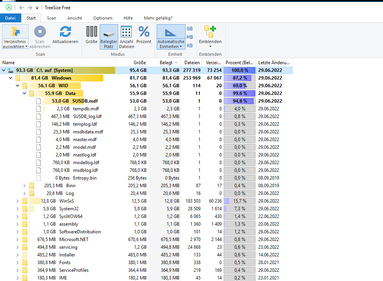Switch to the Scan tab
This screenshot has height=281, width=383.
click(x=52, y=18)
